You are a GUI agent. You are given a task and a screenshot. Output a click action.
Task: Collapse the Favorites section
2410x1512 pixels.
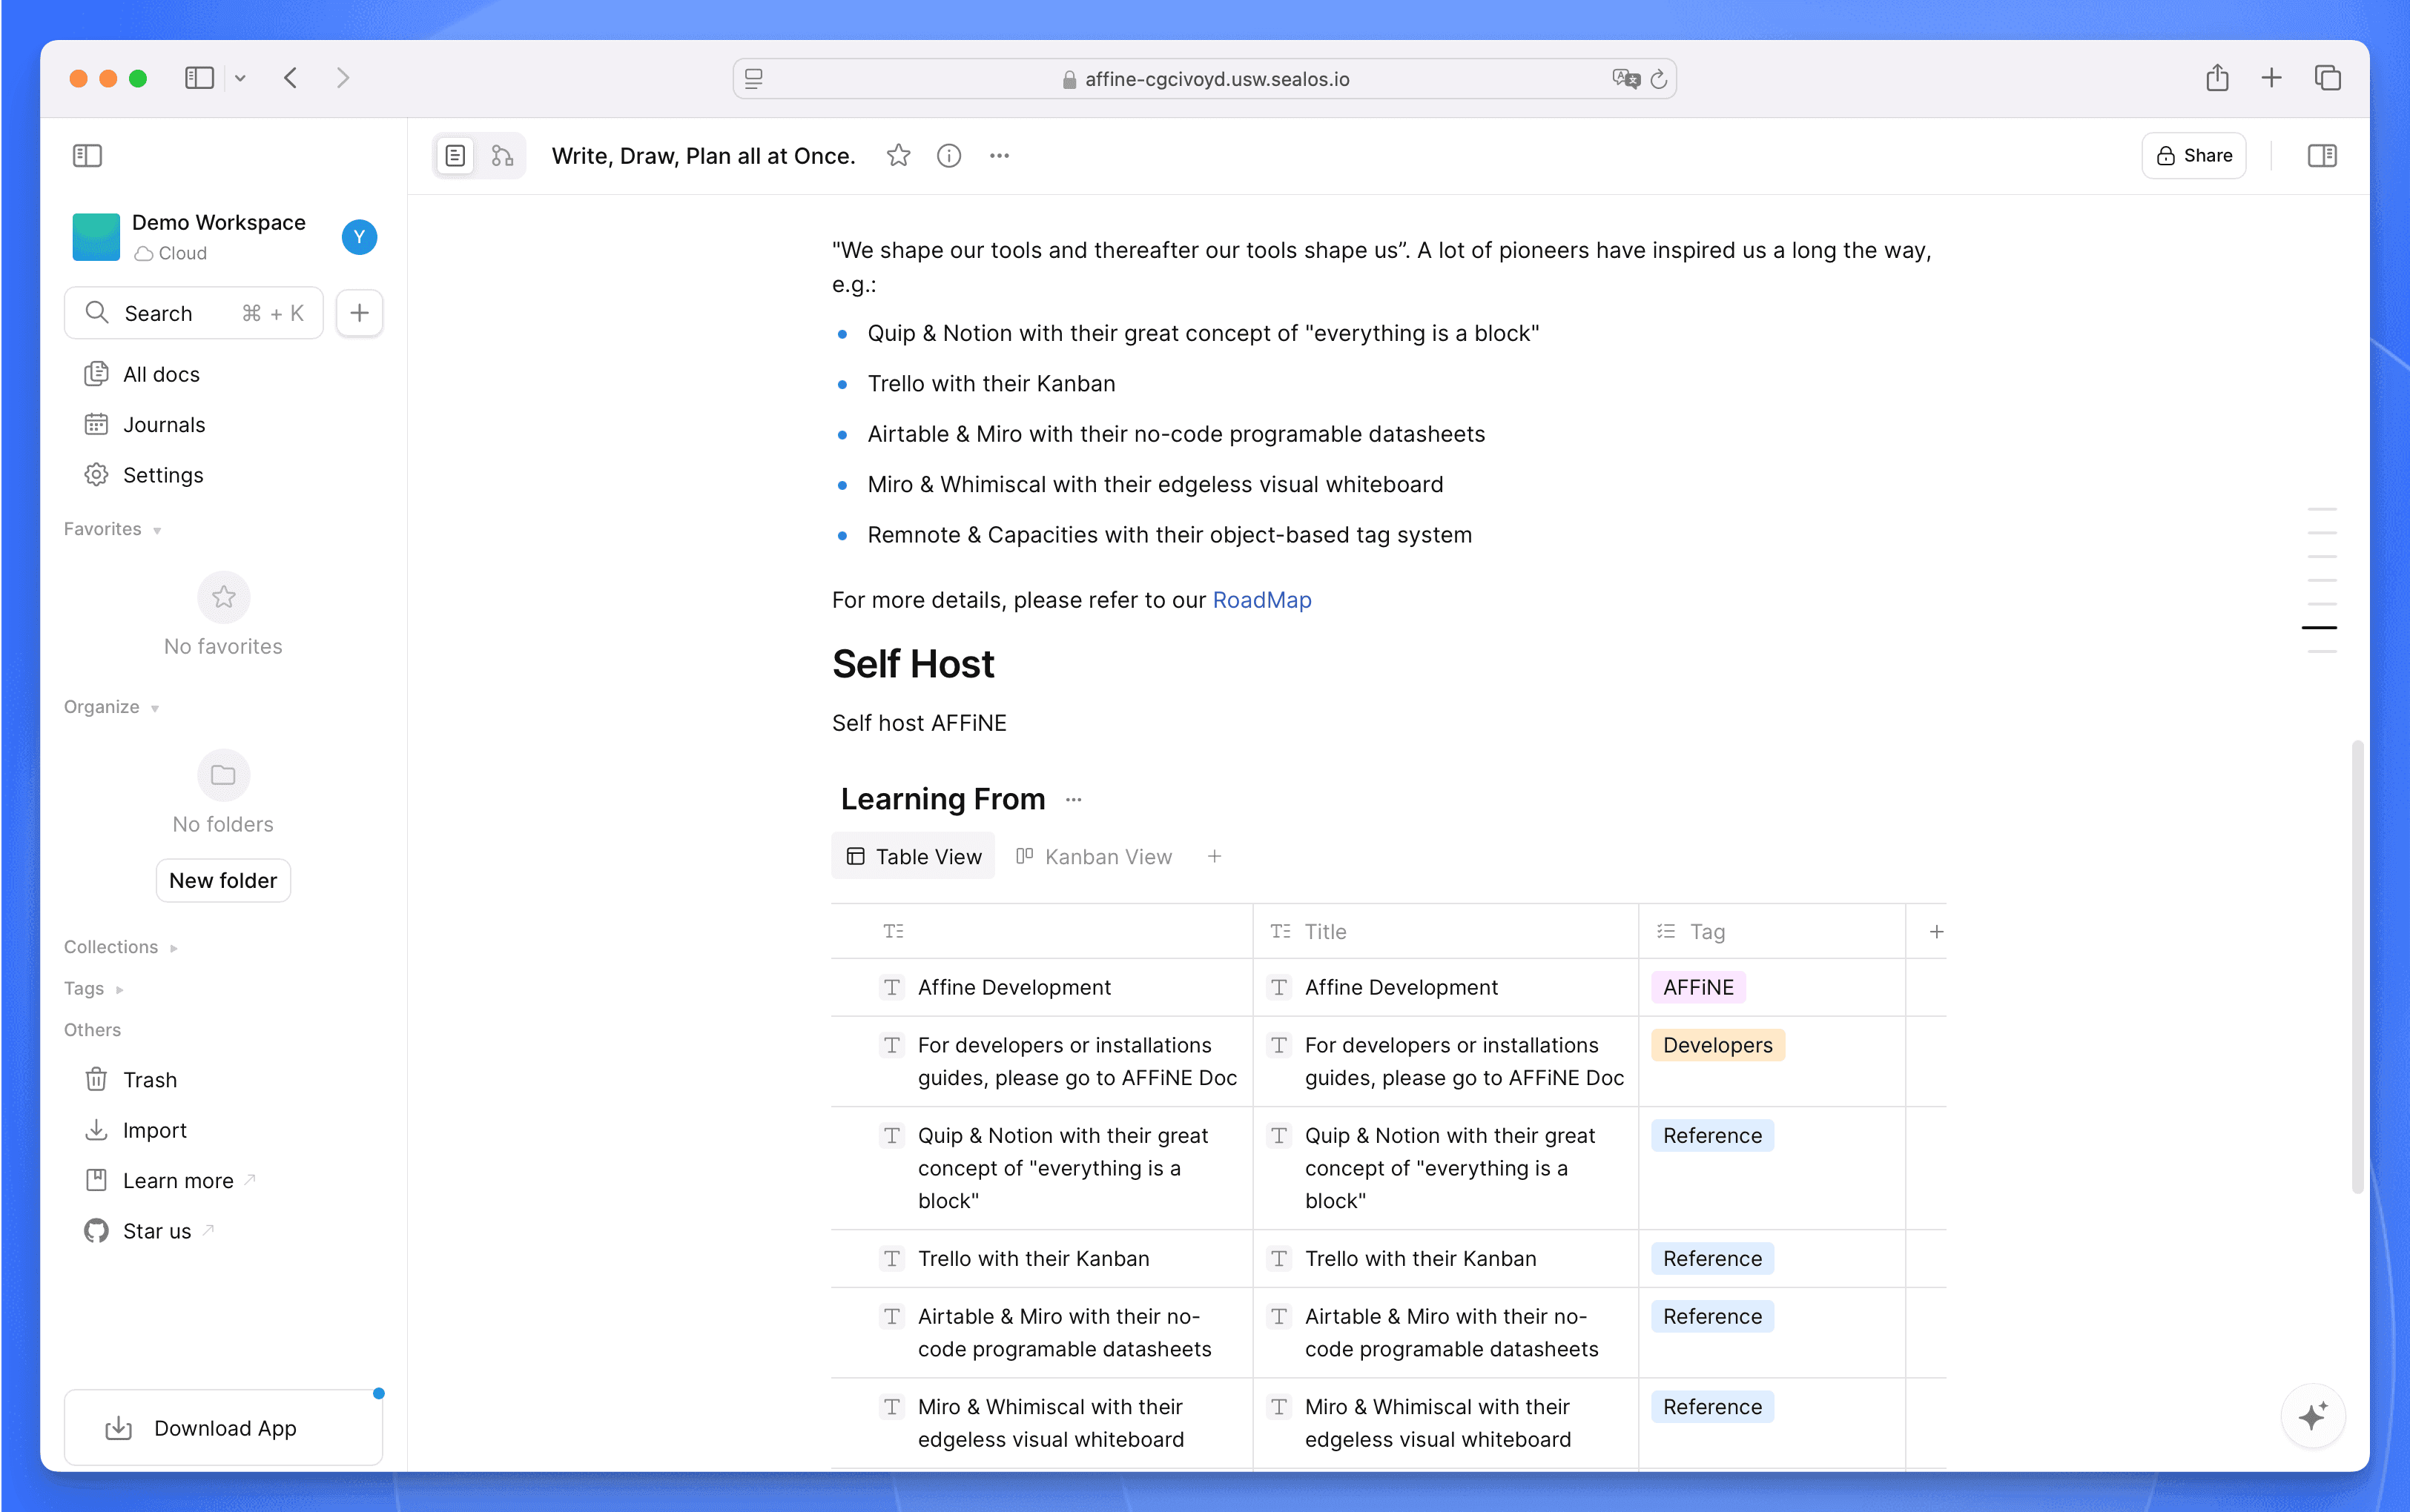coord(156,530)
